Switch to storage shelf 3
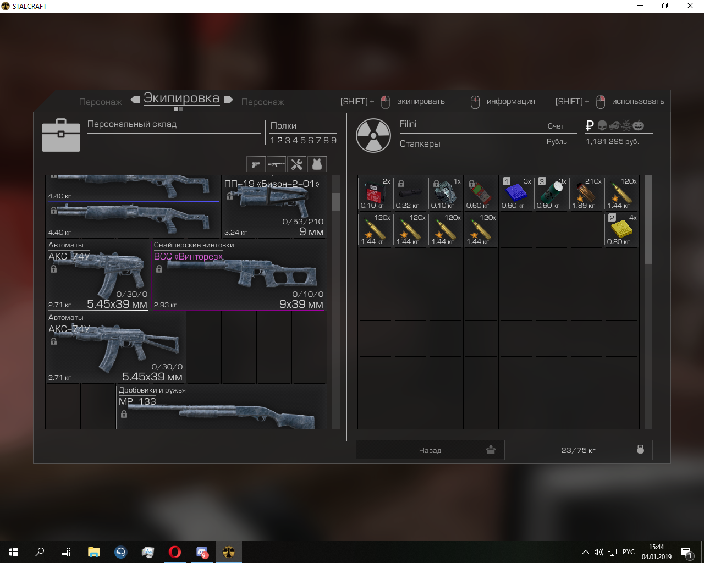 [x=288, y=141]
